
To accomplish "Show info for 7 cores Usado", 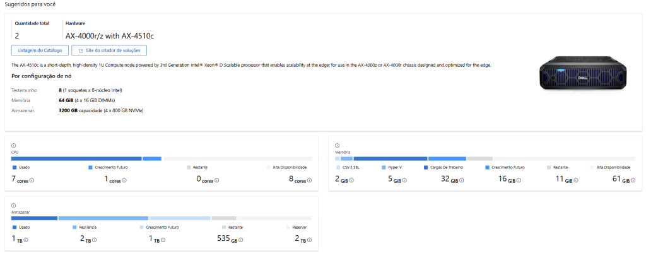I will [32, 180].
